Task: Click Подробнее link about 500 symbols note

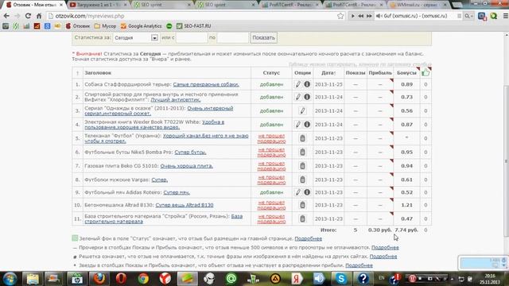Action: 385,247
